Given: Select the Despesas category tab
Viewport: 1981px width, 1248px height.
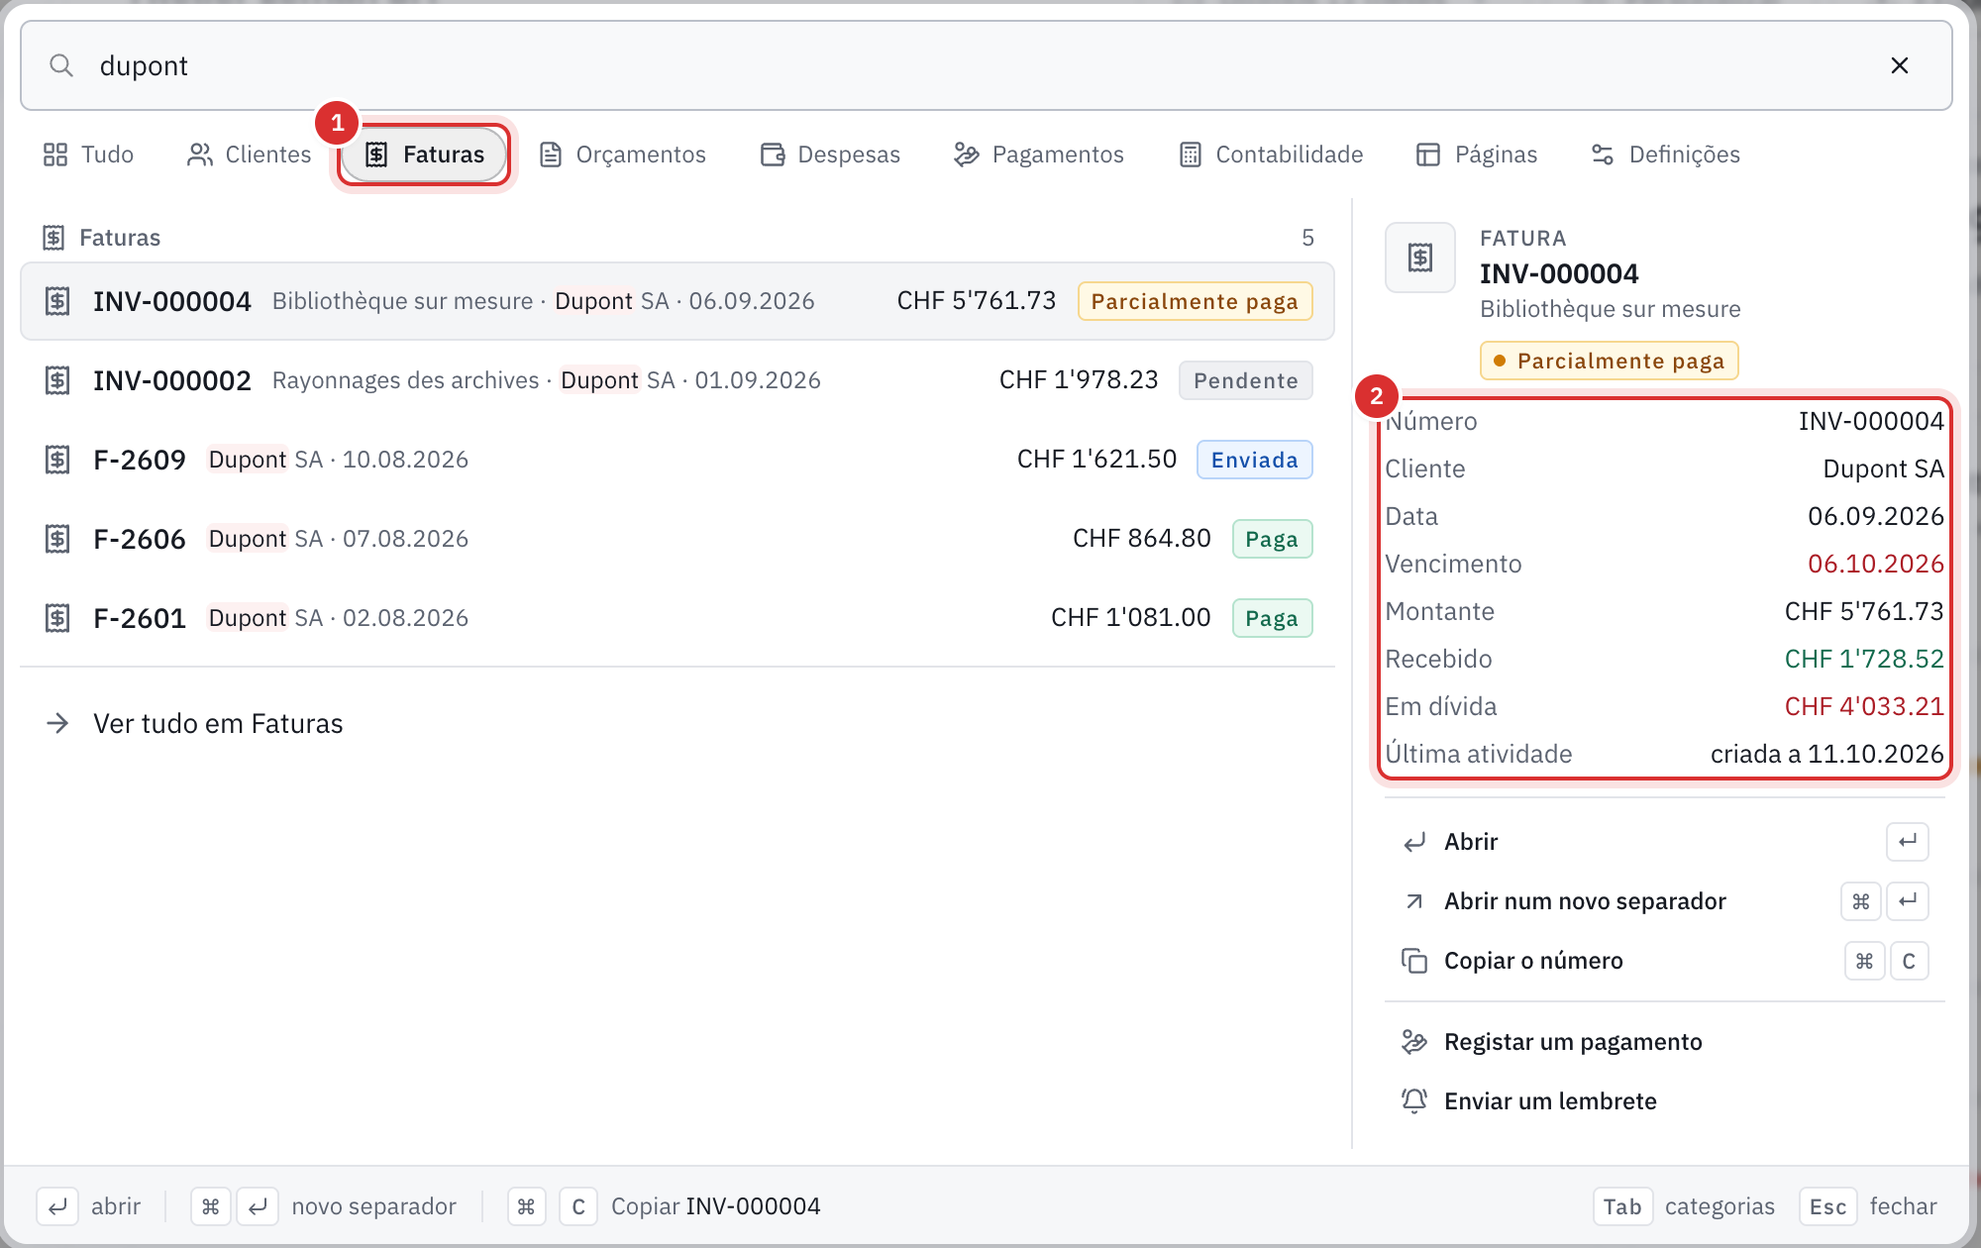Looking at the screenshot, I should point(830,155).
